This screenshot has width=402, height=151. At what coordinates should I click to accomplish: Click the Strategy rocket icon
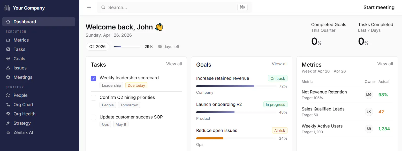click(x=8, y=123)
